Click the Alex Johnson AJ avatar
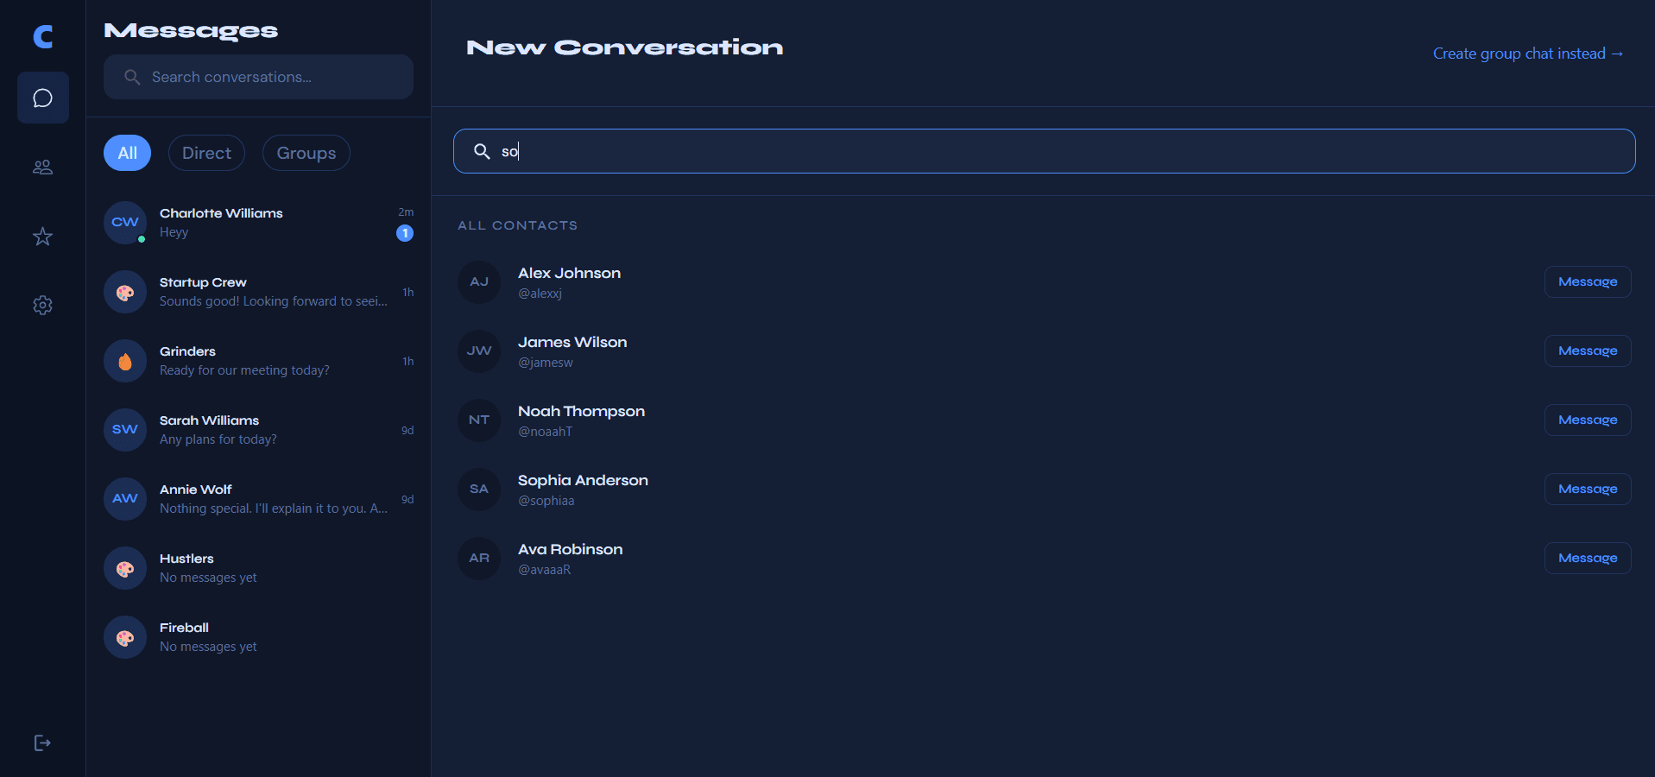1655x777 pixels. click(479, 282)
